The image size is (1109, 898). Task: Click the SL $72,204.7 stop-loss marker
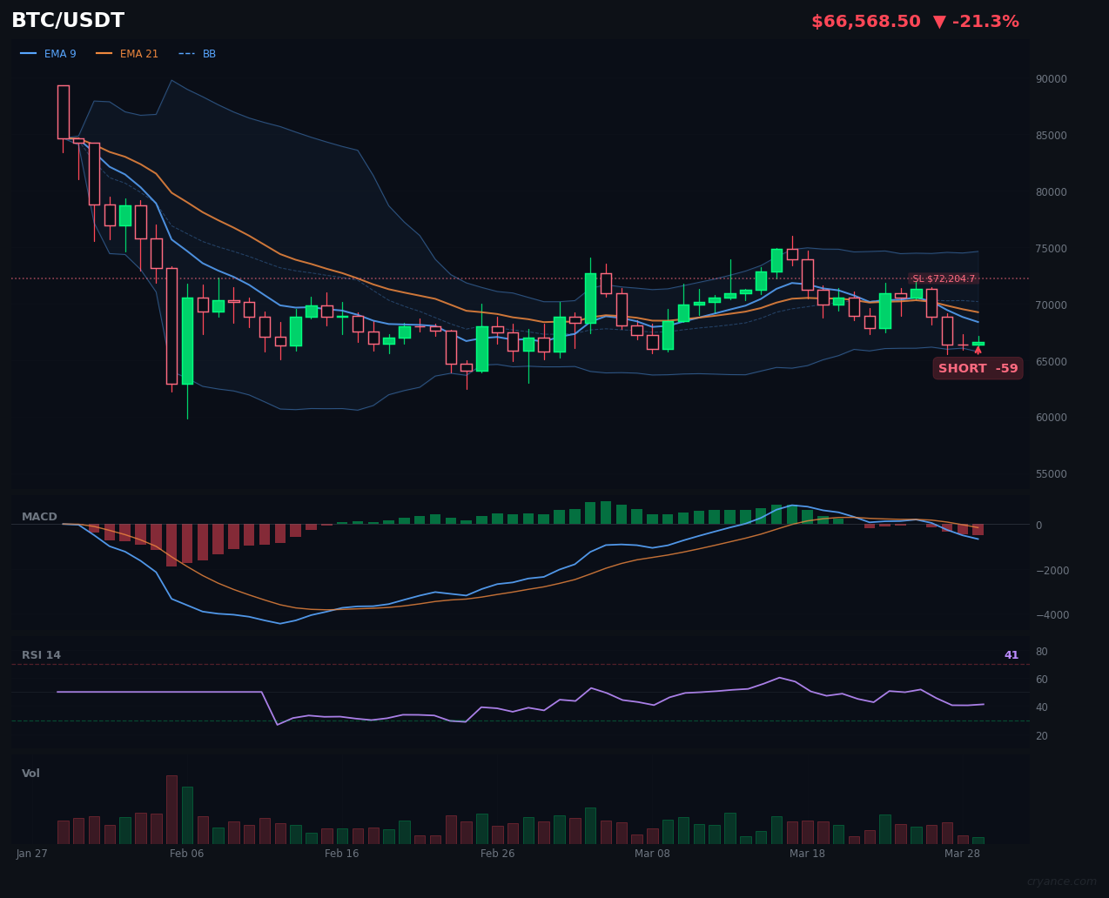tap(946, 278)
